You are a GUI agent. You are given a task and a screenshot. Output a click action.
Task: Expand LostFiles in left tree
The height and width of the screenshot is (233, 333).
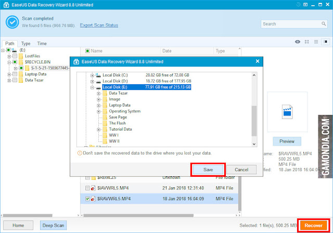(x=9, y=57)
